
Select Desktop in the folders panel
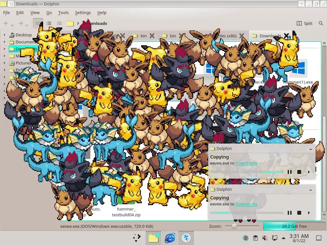pyautogui.click(x=20, y=35)
